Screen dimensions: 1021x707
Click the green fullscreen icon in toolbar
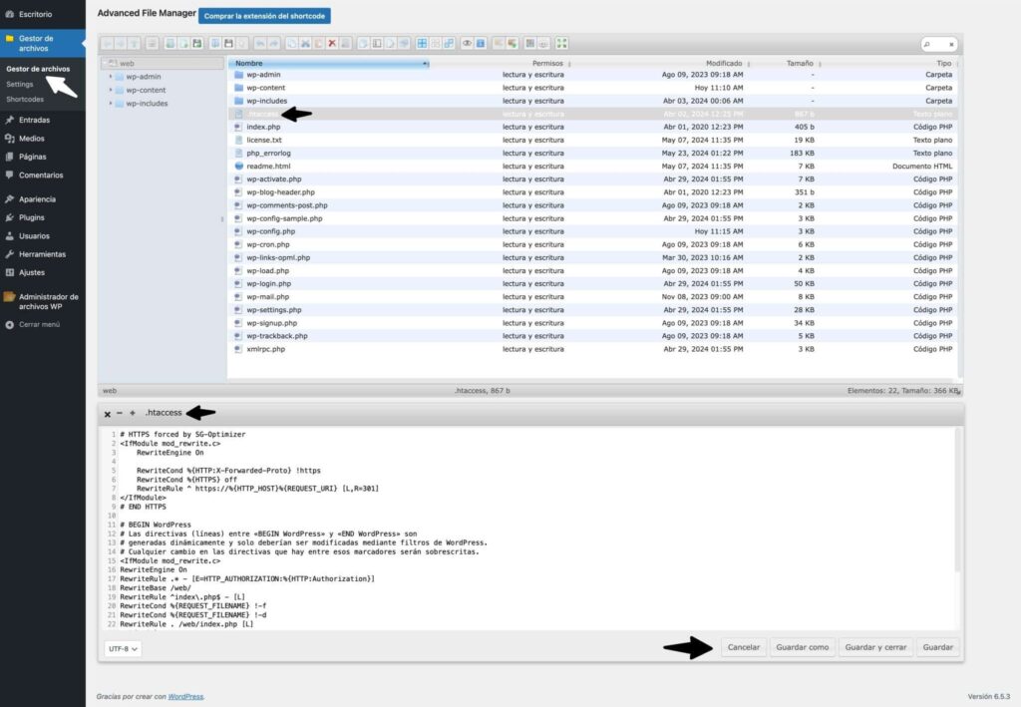(x=562, y=44)
